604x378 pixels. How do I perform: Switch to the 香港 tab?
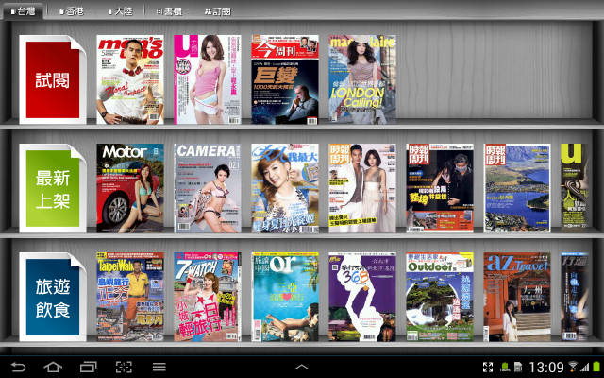(x=72, y=11)
